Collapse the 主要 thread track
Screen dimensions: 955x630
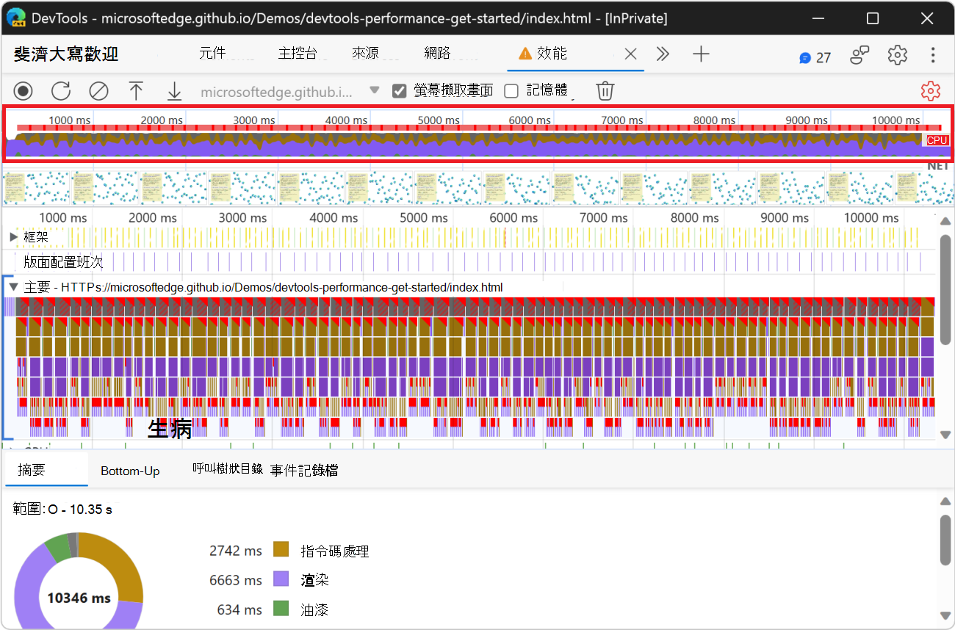14,287
